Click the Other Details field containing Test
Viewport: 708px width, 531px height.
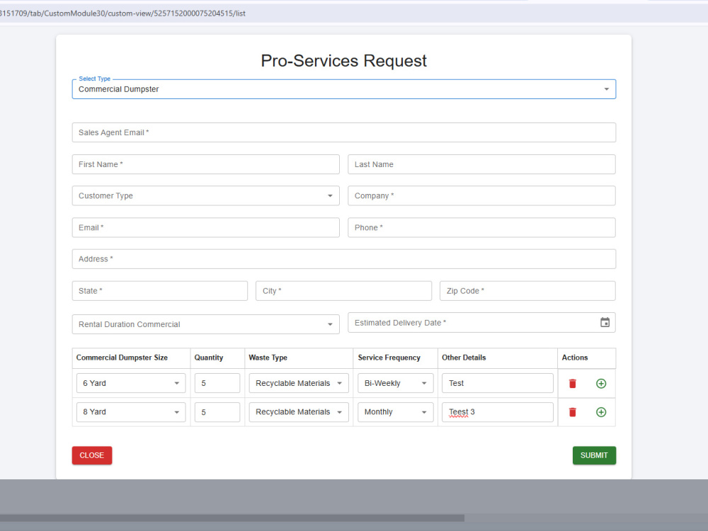[x=498, y=383]
